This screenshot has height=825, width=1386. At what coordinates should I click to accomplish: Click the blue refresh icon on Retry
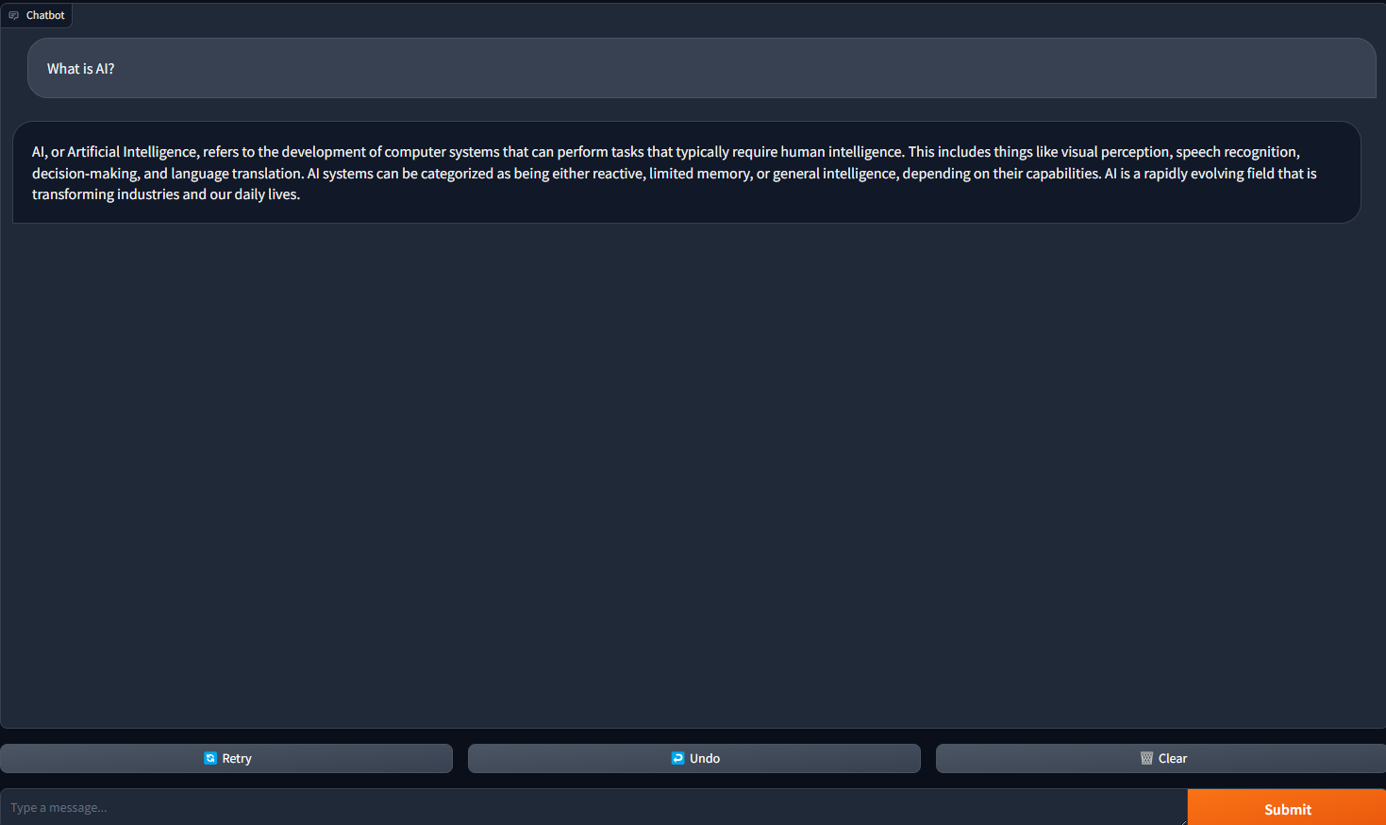tap(210, 758)
